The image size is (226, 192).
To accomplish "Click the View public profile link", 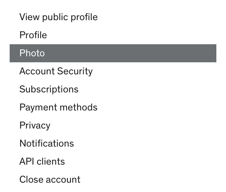I will click(x=58, y=17).
